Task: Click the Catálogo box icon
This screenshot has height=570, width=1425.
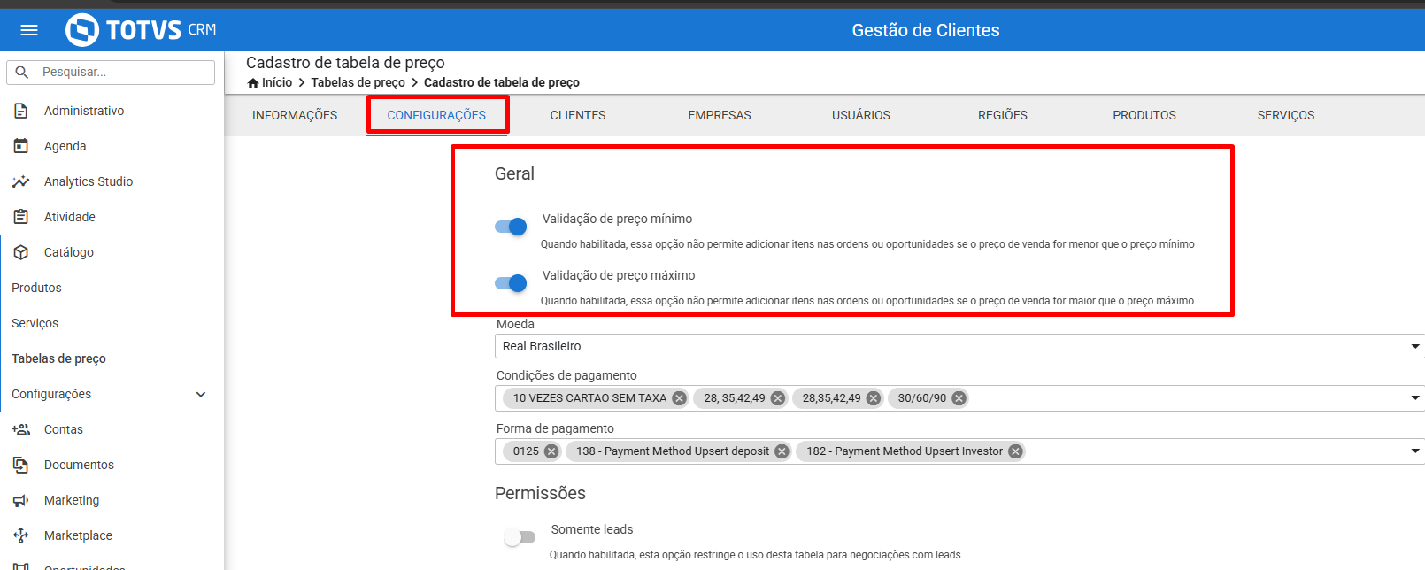Action: [x=21, y=252]
